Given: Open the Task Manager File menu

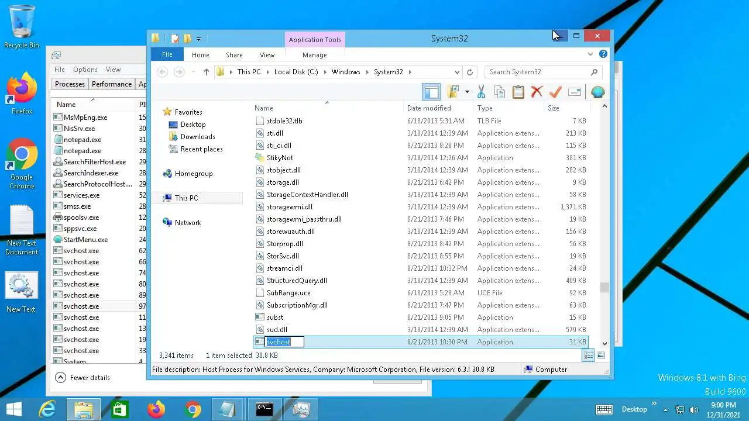Looking at the screenshot, I should pos(60,70).
